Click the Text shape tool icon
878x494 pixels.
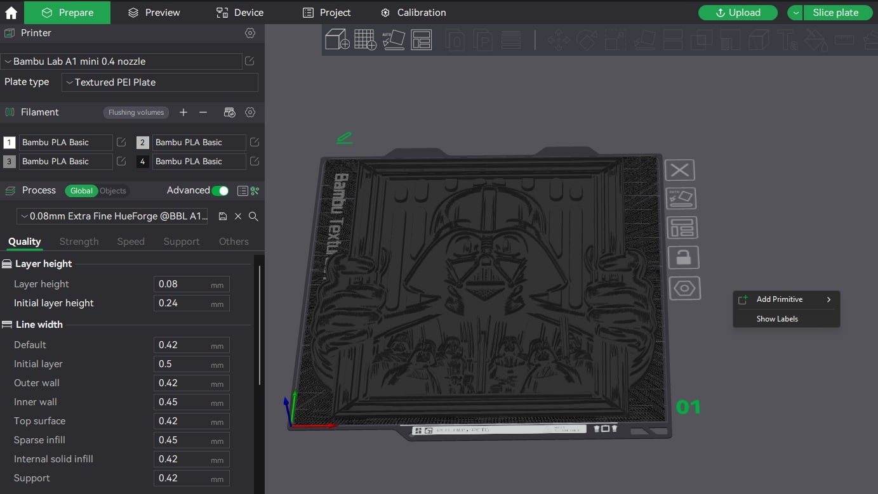(788, 41)
